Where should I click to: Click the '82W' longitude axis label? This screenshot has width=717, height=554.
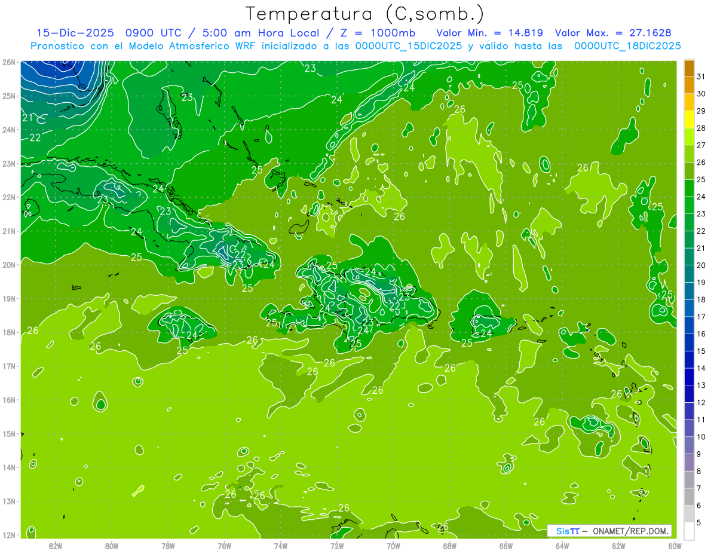56,546
